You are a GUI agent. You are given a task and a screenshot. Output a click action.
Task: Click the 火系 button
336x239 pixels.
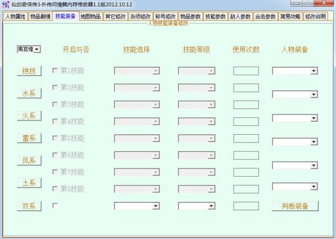pyautogui.click(x=29, y=116)
